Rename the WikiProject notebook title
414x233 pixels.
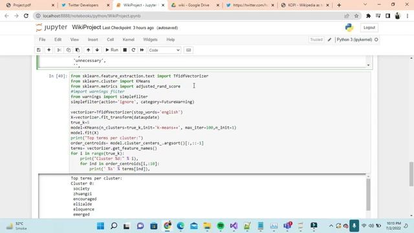(86, 27)
